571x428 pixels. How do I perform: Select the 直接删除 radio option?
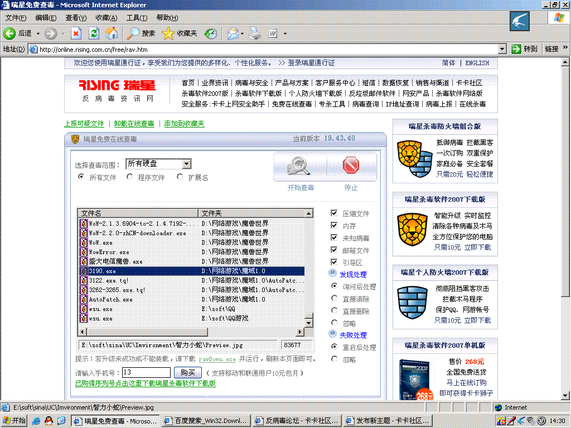tap(335, 310)
